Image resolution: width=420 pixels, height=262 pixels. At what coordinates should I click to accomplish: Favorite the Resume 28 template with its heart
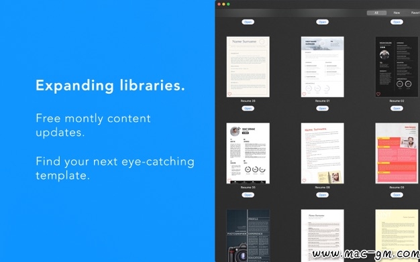(229, 94)
